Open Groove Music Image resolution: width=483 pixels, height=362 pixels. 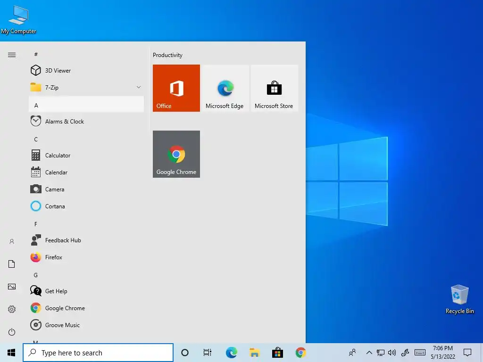tap(86, 325)
